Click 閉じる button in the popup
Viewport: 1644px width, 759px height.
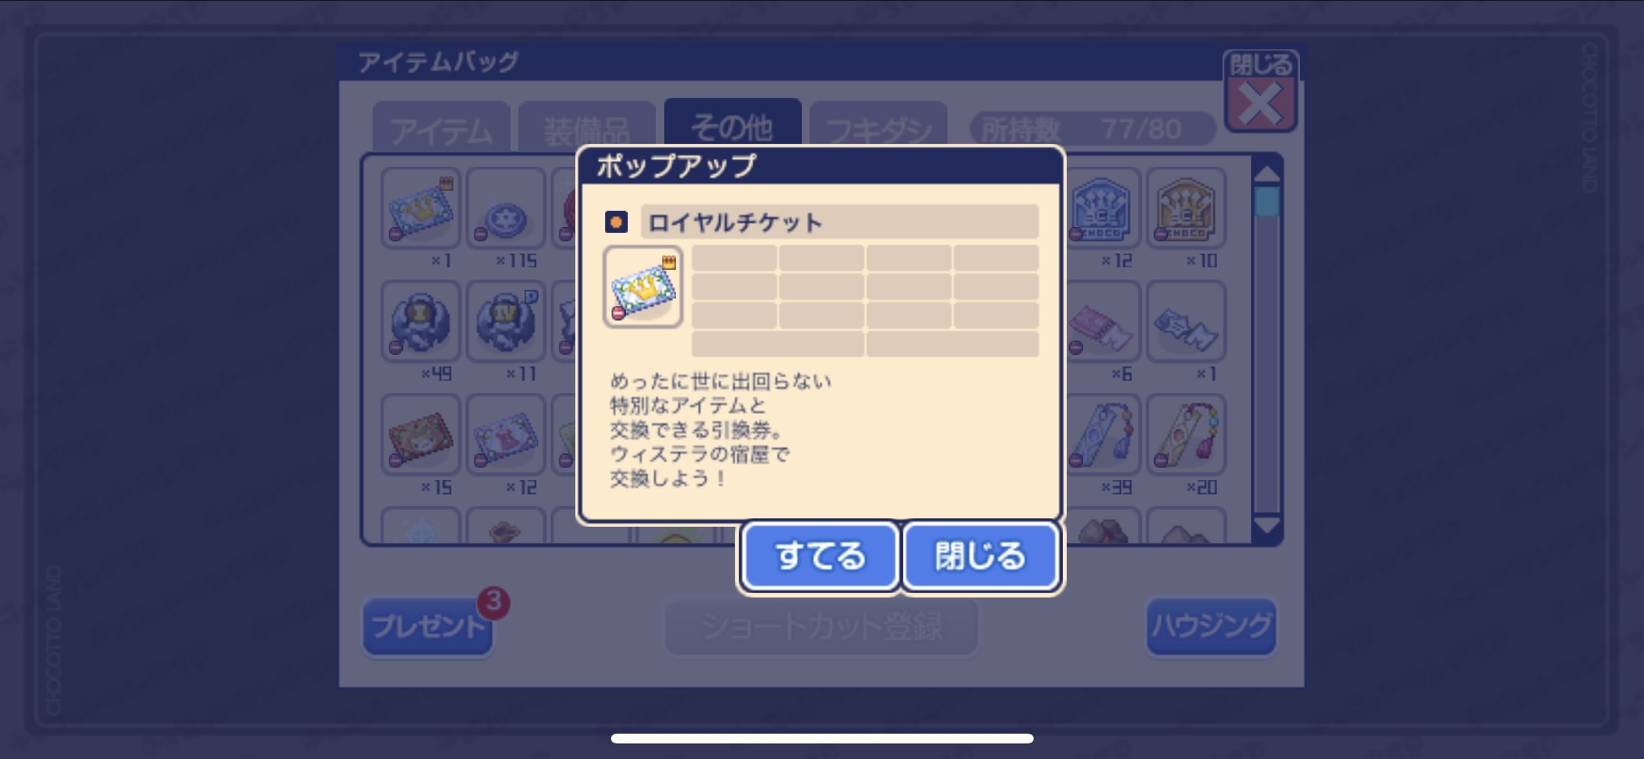(x=980, y=556)
